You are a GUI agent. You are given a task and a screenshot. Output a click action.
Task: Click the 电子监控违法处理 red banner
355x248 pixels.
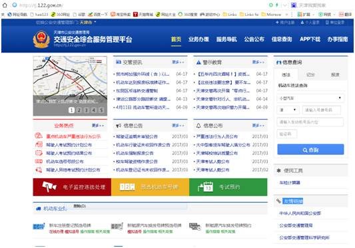[x=72, y=187]
